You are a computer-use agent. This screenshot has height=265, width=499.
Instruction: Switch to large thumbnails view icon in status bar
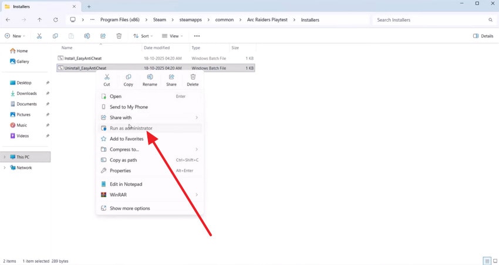click(495, 261)
